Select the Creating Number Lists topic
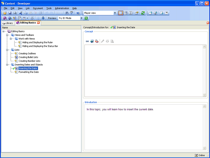 pos(30,61)
